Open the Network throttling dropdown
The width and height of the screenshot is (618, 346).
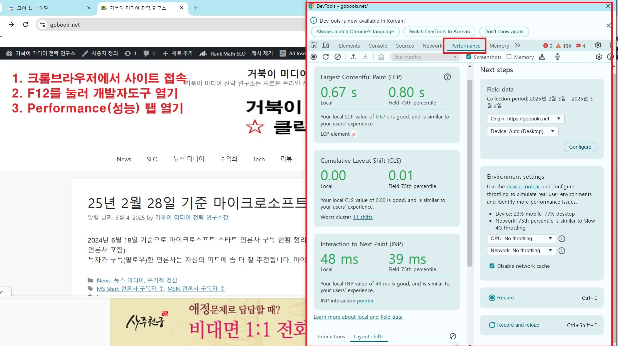pyautogui.click(x=521, y=251)
